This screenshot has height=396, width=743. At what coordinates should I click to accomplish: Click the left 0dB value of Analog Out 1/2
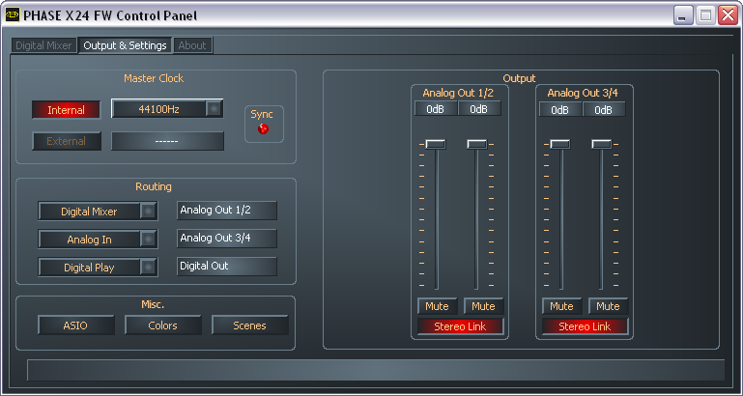point(436,109)
